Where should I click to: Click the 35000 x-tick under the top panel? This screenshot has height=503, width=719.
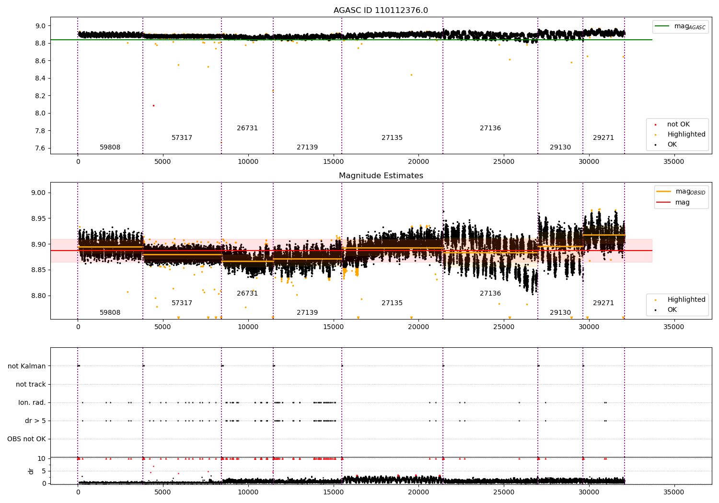[673, 162]
